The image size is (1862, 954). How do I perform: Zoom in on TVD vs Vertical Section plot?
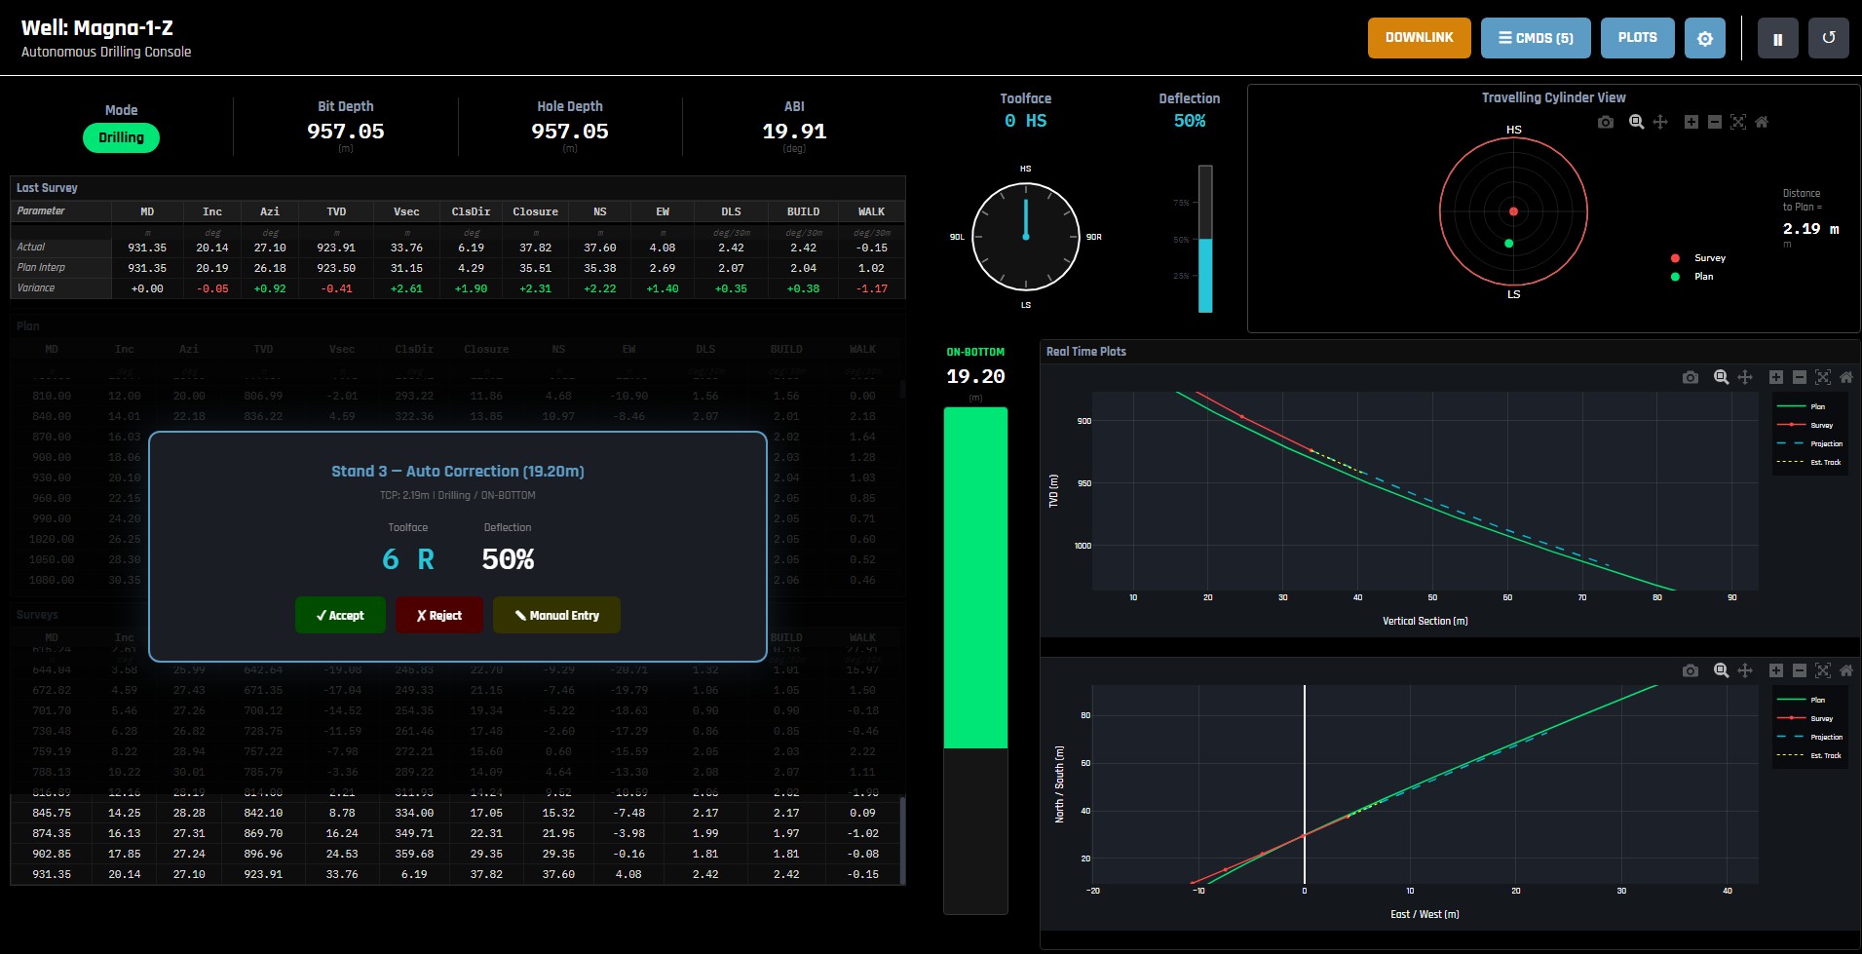pyautogui.click(x=1776, y=377)
